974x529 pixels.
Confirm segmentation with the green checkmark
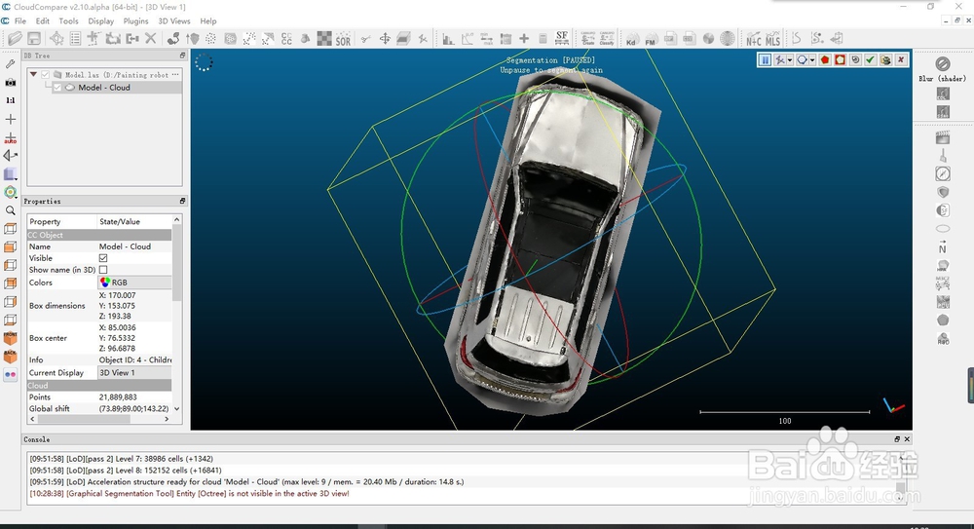pos(870,59)
